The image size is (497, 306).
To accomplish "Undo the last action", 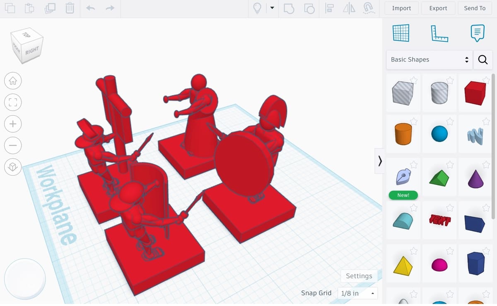I will click(90, 8).
